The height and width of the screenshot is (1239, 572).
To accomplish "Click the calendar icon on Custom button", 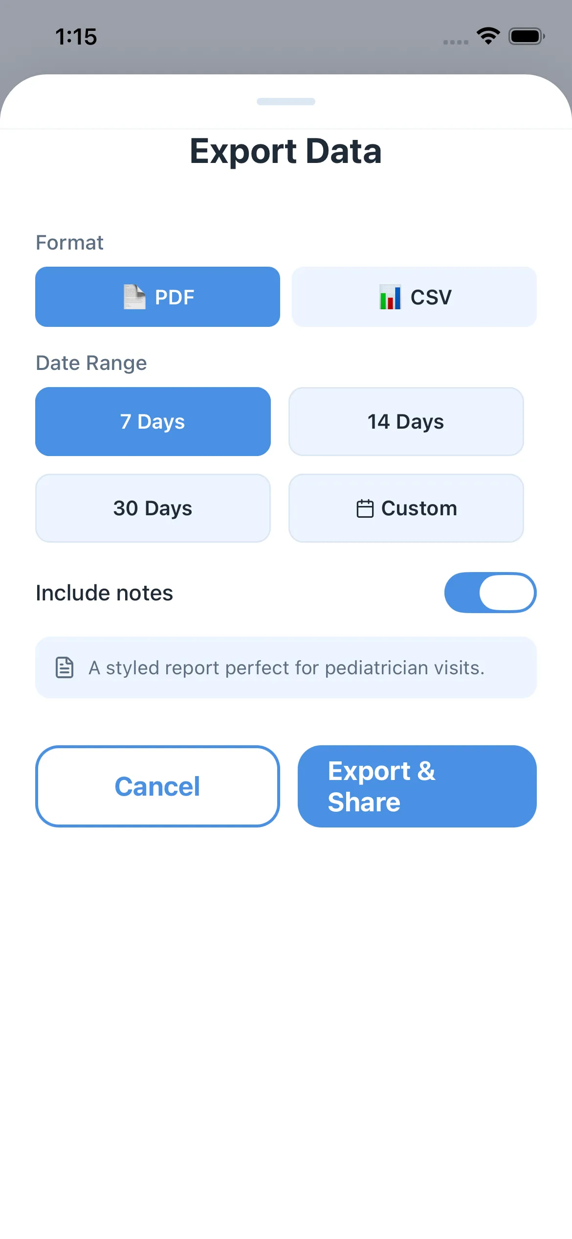I will (365, 508).
